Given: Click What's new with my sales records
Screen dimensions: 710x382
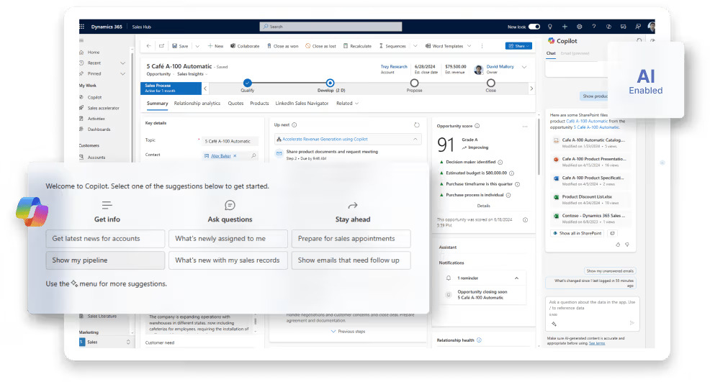Looking at the screenshot, I should point(228,260).
